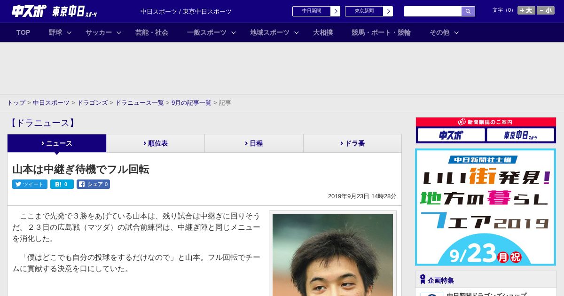Focus the header search input field
Image resolution: width=564 pixels, height=296 pixels.
433,11
